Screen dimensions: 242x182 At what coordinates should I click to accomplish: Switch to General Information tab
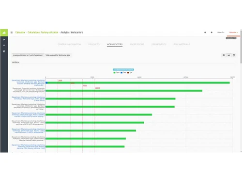[69, 44]
